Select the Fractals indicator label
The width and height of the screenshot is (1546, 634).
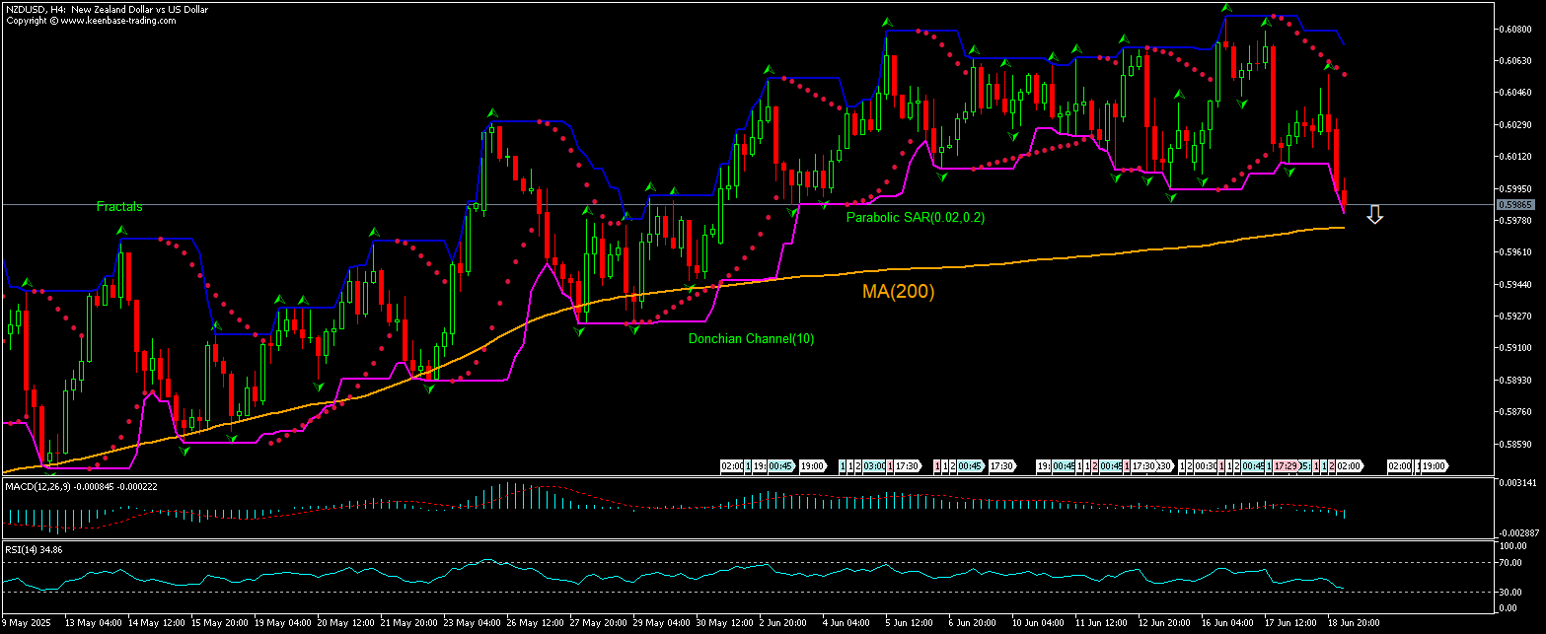click(x=118, y=207)
